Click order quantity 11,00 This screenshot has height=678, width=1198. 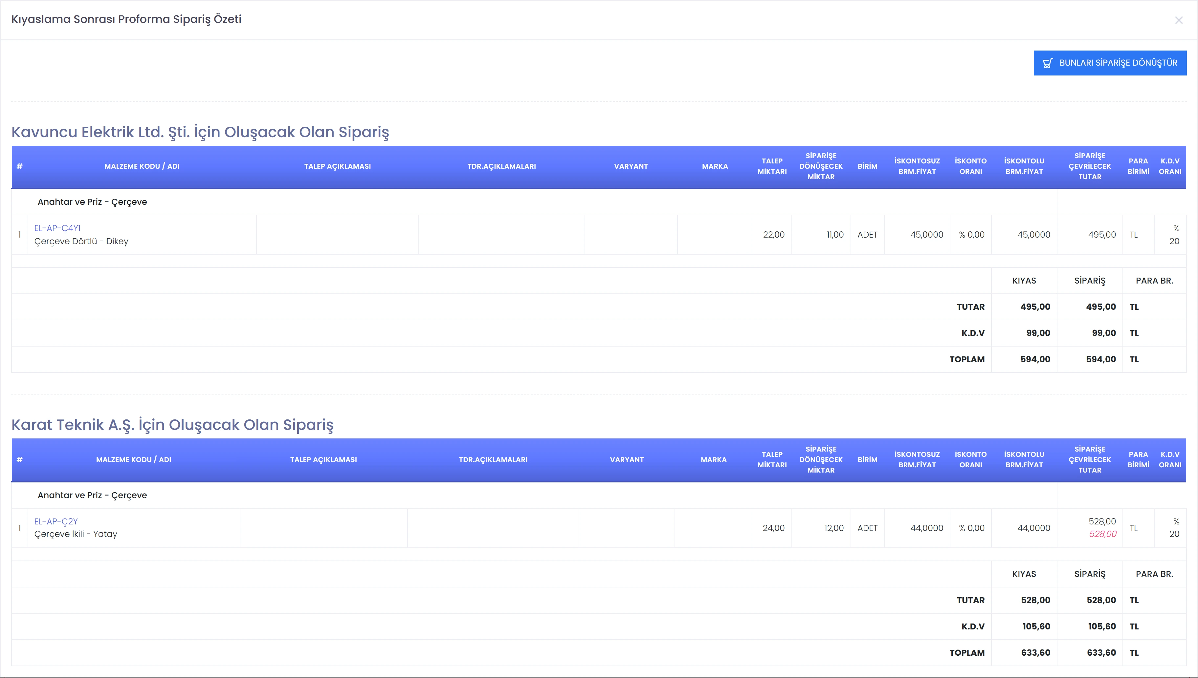[x=835, y=235]
